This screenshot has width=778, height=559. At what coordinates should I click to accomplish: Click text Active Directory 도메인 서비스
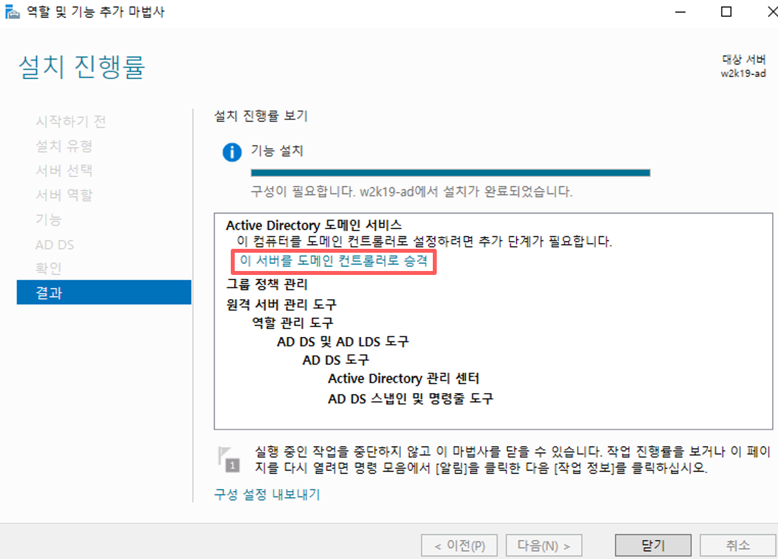314,225
